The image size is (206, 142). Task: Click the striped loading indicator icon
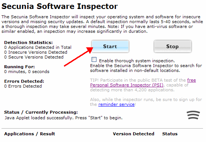[x=193, y=115]
